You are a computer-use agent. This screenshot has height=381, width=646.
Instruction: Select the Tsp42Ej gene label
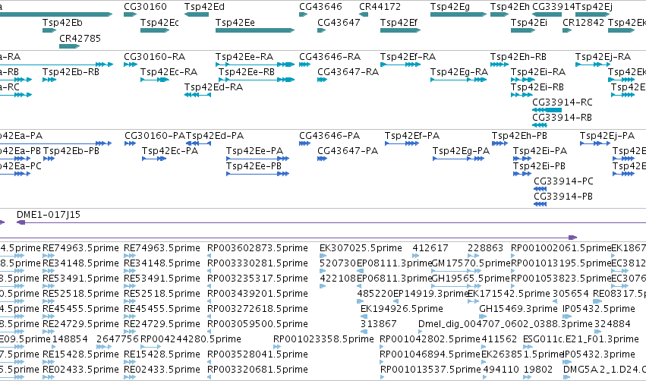click(594, 7)
